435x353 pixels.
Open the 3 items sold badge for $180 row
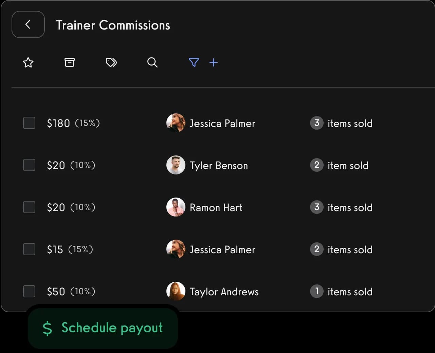coord(317,123)
